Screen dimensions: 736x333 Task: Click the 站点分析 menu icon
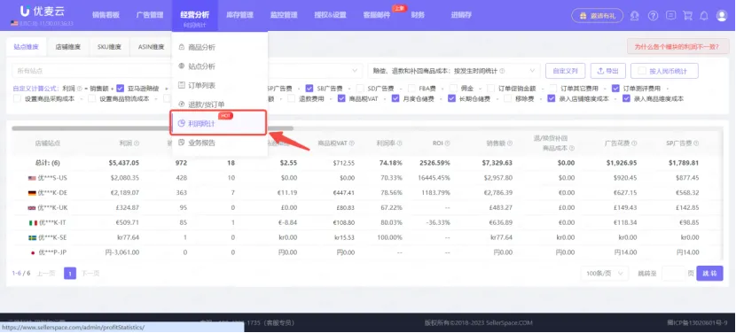[182, 66]
